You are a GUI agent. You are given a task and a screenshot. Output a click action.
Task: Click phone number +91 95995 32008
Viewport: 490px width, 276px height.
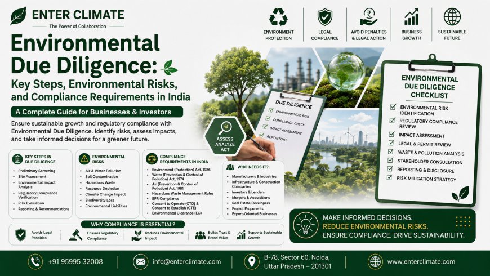click(x=75, y=261)
